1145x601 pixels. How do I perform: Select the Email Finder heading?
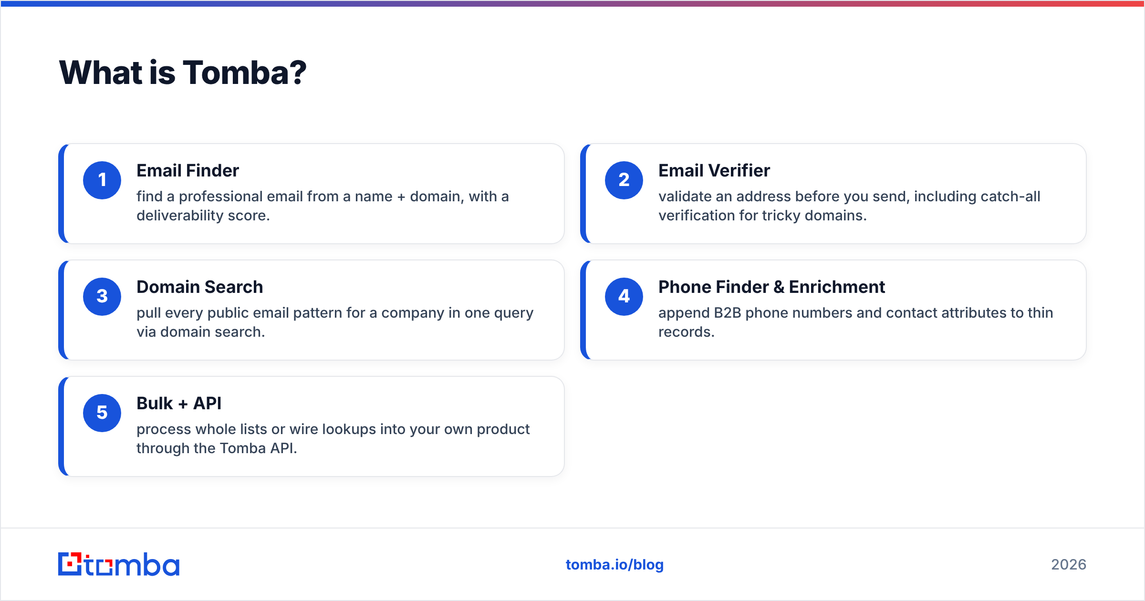(x=187, y=171)
